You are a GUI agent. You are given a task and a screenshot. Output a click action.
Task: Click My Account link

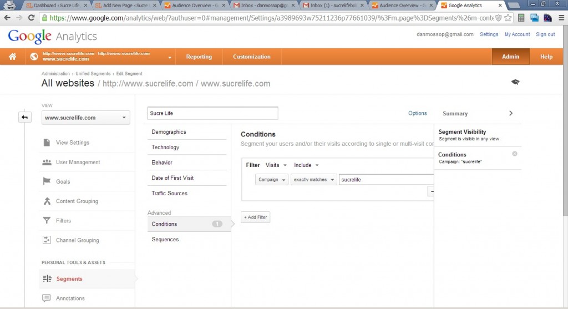click(x=518, y=34)
